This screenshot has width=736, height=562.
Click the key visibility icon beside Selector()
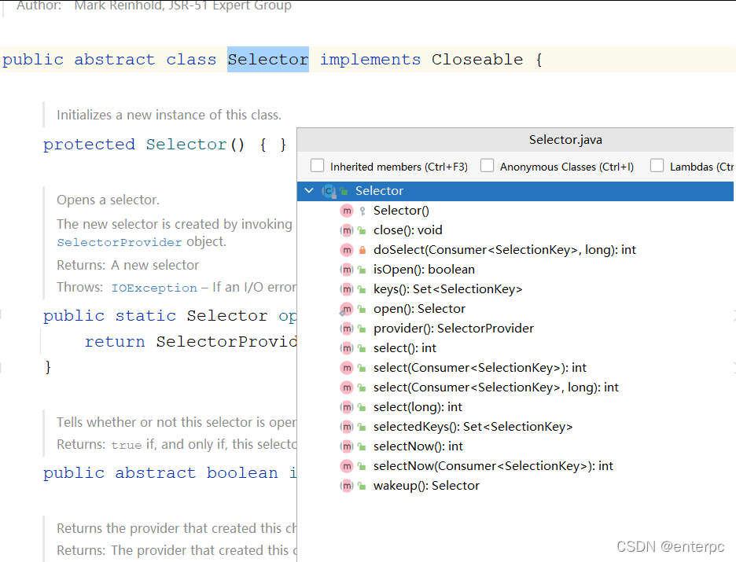(x=362, y=211)
